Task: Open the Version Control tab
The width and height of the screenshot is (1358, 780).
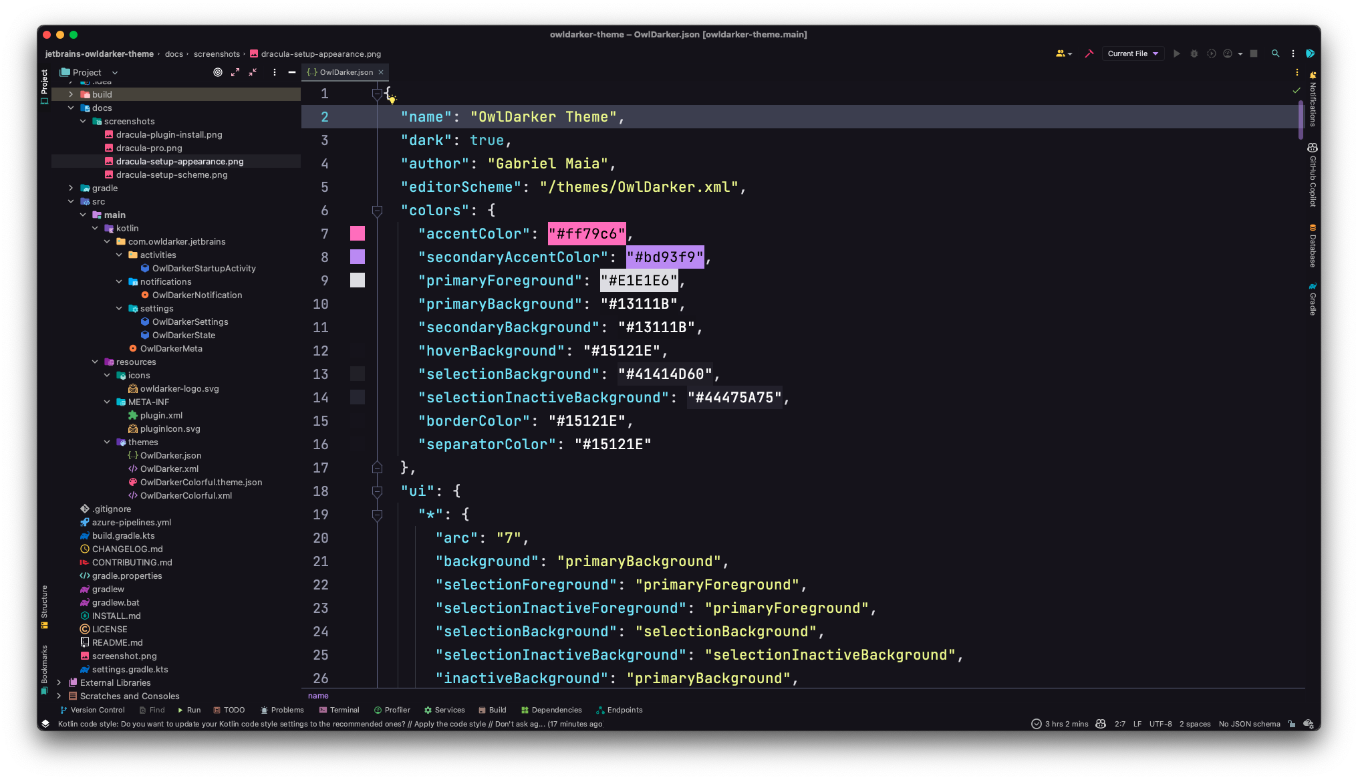Action: 92,710
